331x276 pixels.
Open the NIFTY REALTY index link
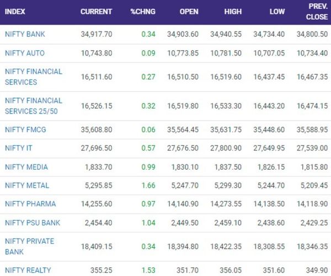pyautogui.click(x=28, y=270)
